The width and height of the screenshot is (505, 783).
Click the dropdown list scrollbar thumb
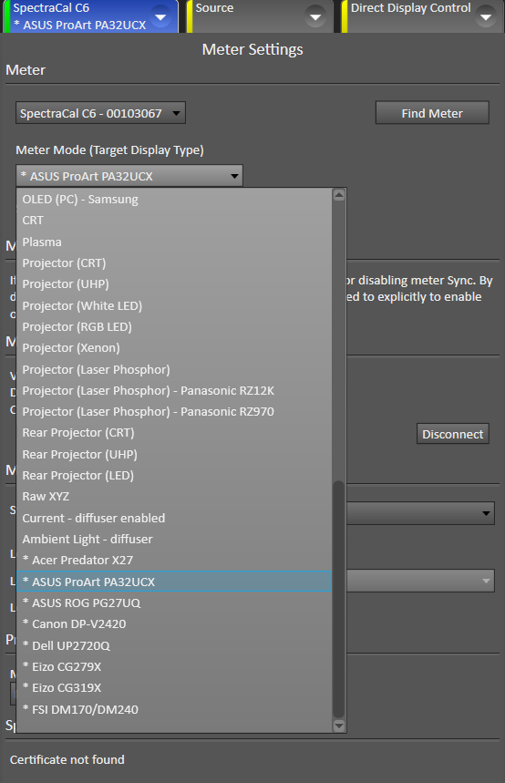point(339,599)
